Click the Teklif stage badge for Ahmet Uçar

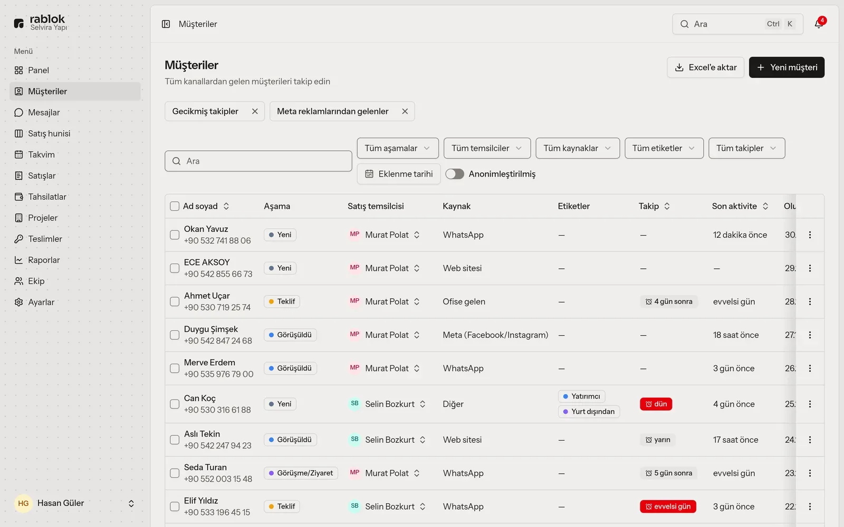click(282, 301)
